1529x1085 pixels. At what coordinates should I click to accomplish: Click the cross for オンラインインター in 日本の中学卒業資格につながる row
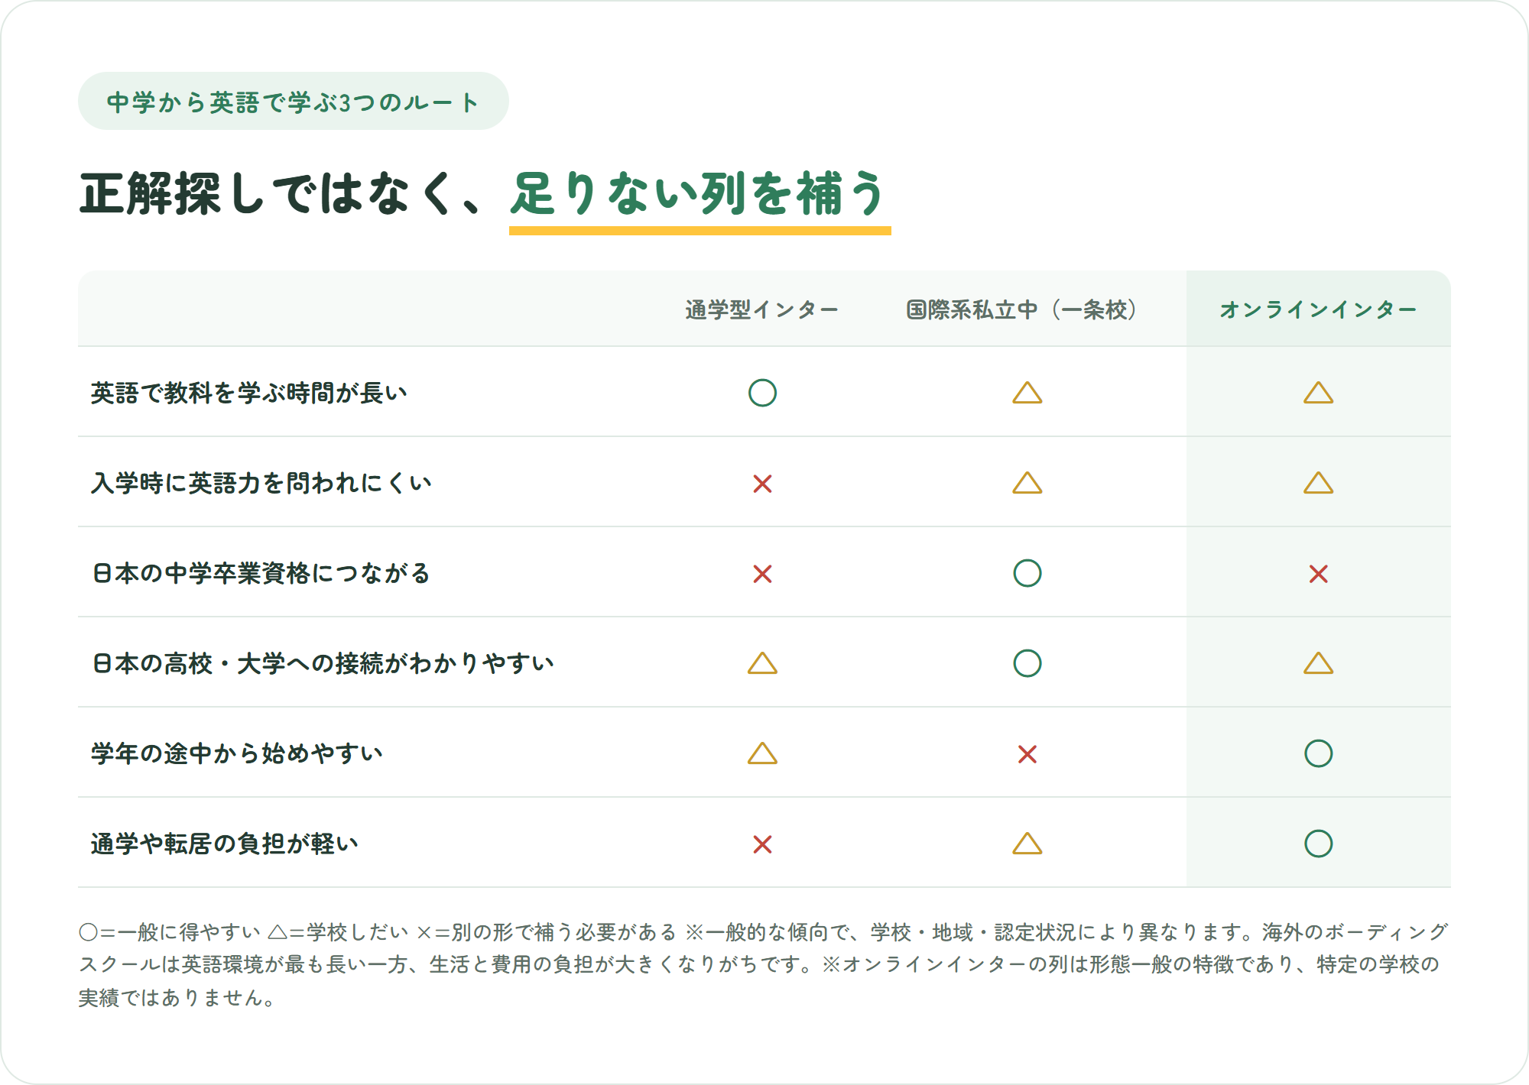pyautogui.click(x=1319, y=574)
